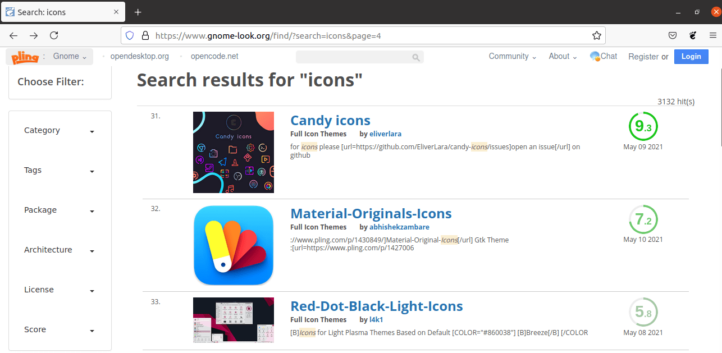
Task: View author abhishekzambare profile
Action: (x=399, y=227)
